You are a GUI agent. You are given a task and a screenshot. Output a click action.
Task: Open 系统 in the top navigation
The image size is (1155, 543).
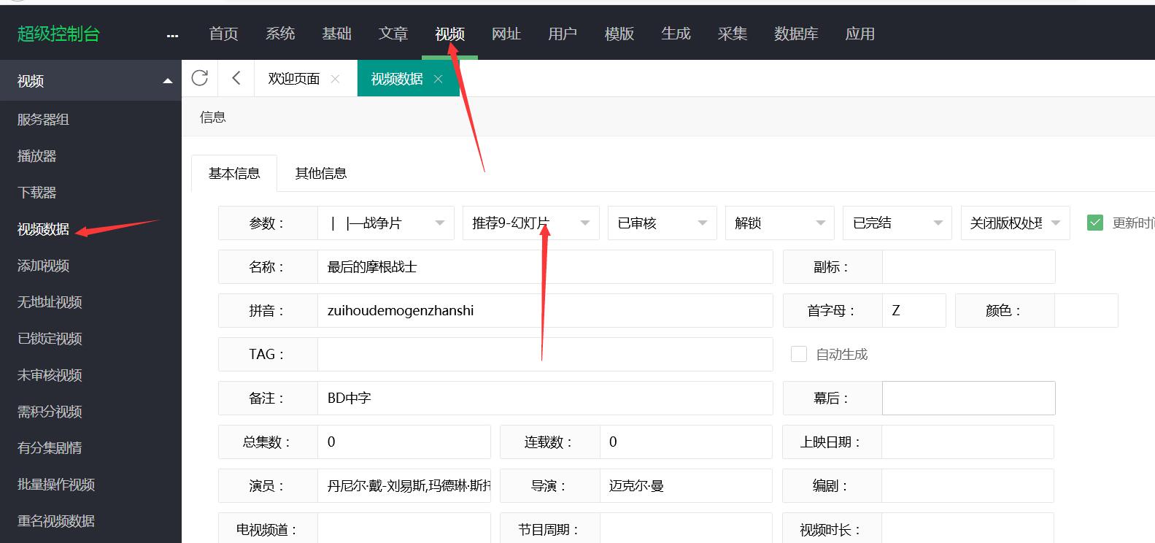(280, 34)
